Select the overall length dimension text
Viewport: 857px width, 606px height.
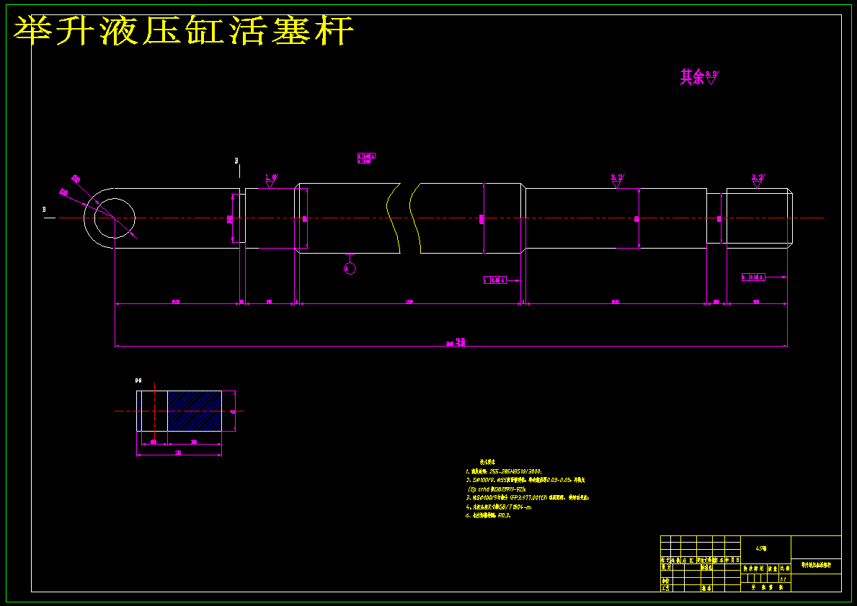(x=455, y=342)
